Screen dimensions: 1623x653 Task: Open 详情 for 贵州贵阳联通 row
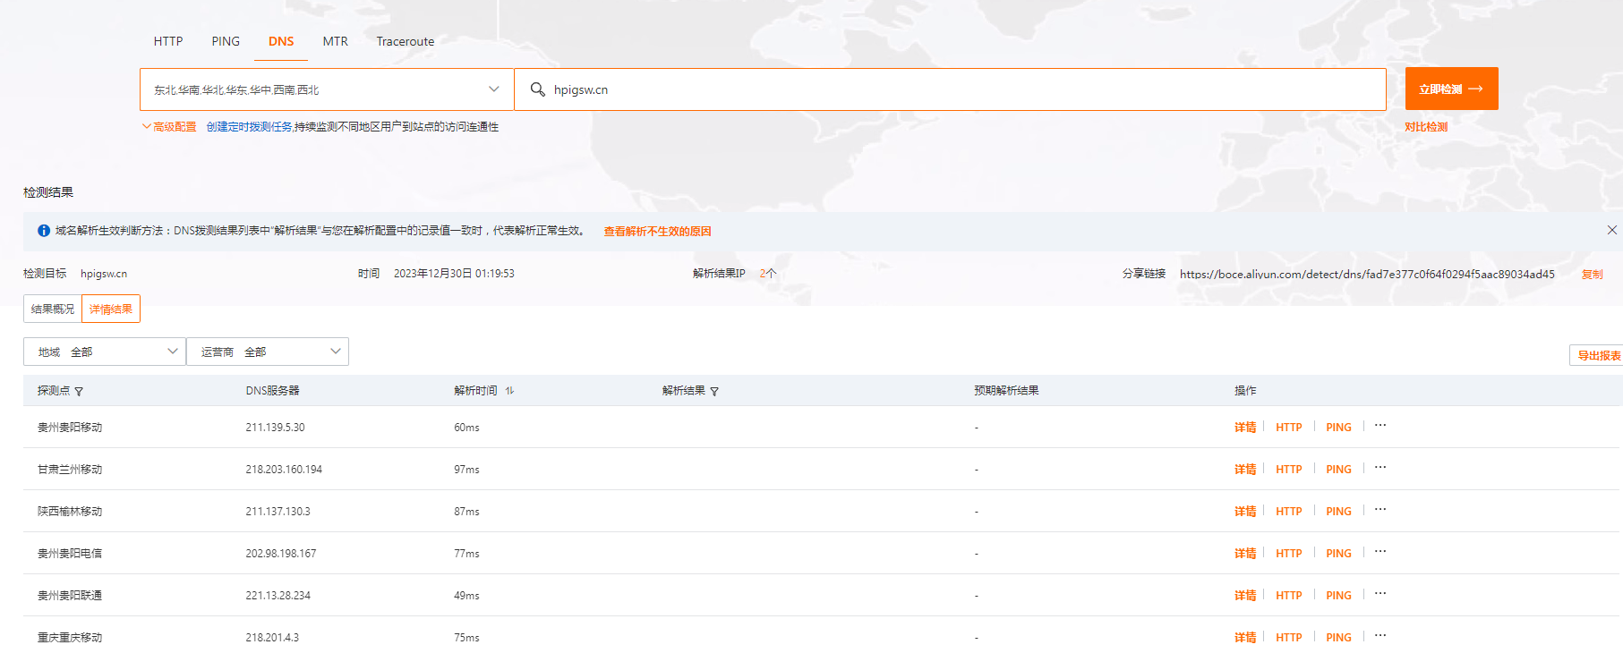(1245, 596)
